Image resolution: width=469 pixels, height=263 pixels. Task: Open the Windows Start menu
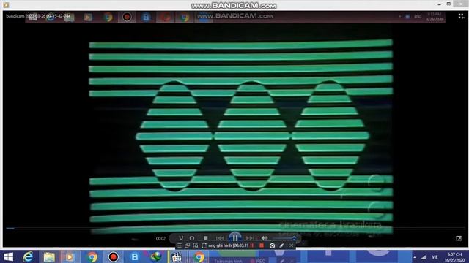(x=8, y=256)
